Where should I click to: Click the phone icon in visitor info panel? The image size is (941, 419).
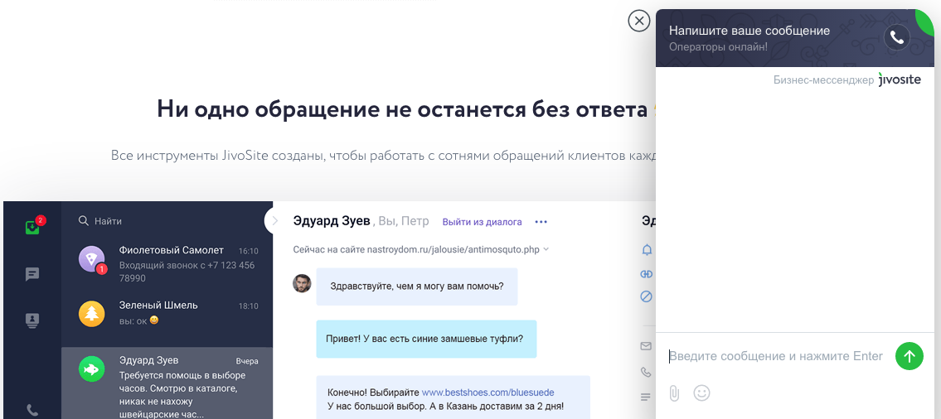(647, 373)
